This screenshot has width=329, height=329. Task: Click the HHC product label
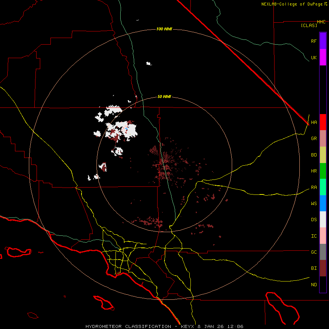[321, 22]
